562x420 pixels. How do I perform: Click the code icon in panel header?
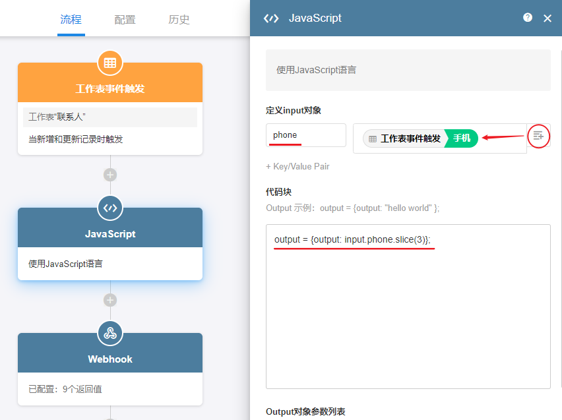point(271,18)
